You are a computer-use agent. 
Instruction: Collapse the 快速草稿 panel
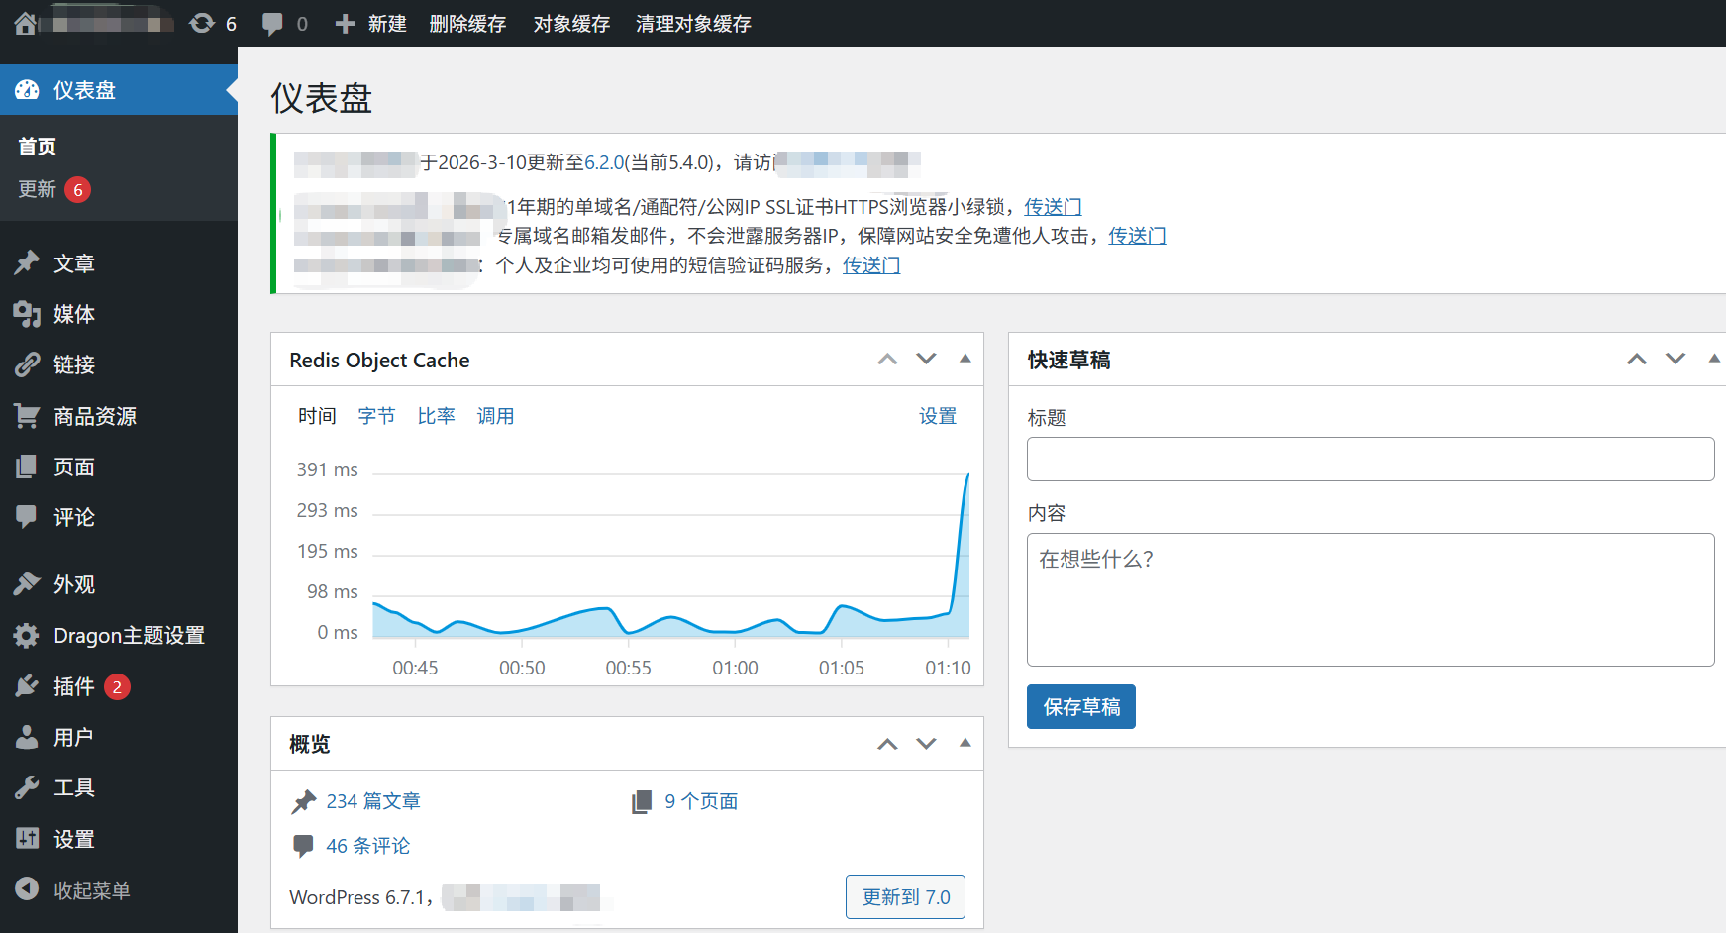1714,359
